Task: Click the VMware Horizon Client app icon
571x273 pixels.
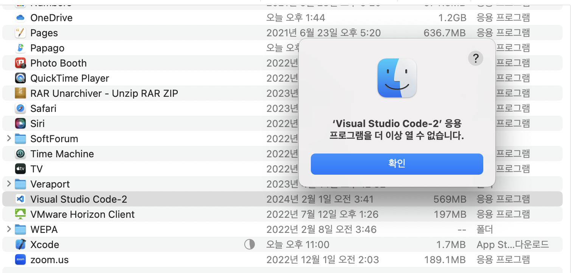Action: (20, 214)
